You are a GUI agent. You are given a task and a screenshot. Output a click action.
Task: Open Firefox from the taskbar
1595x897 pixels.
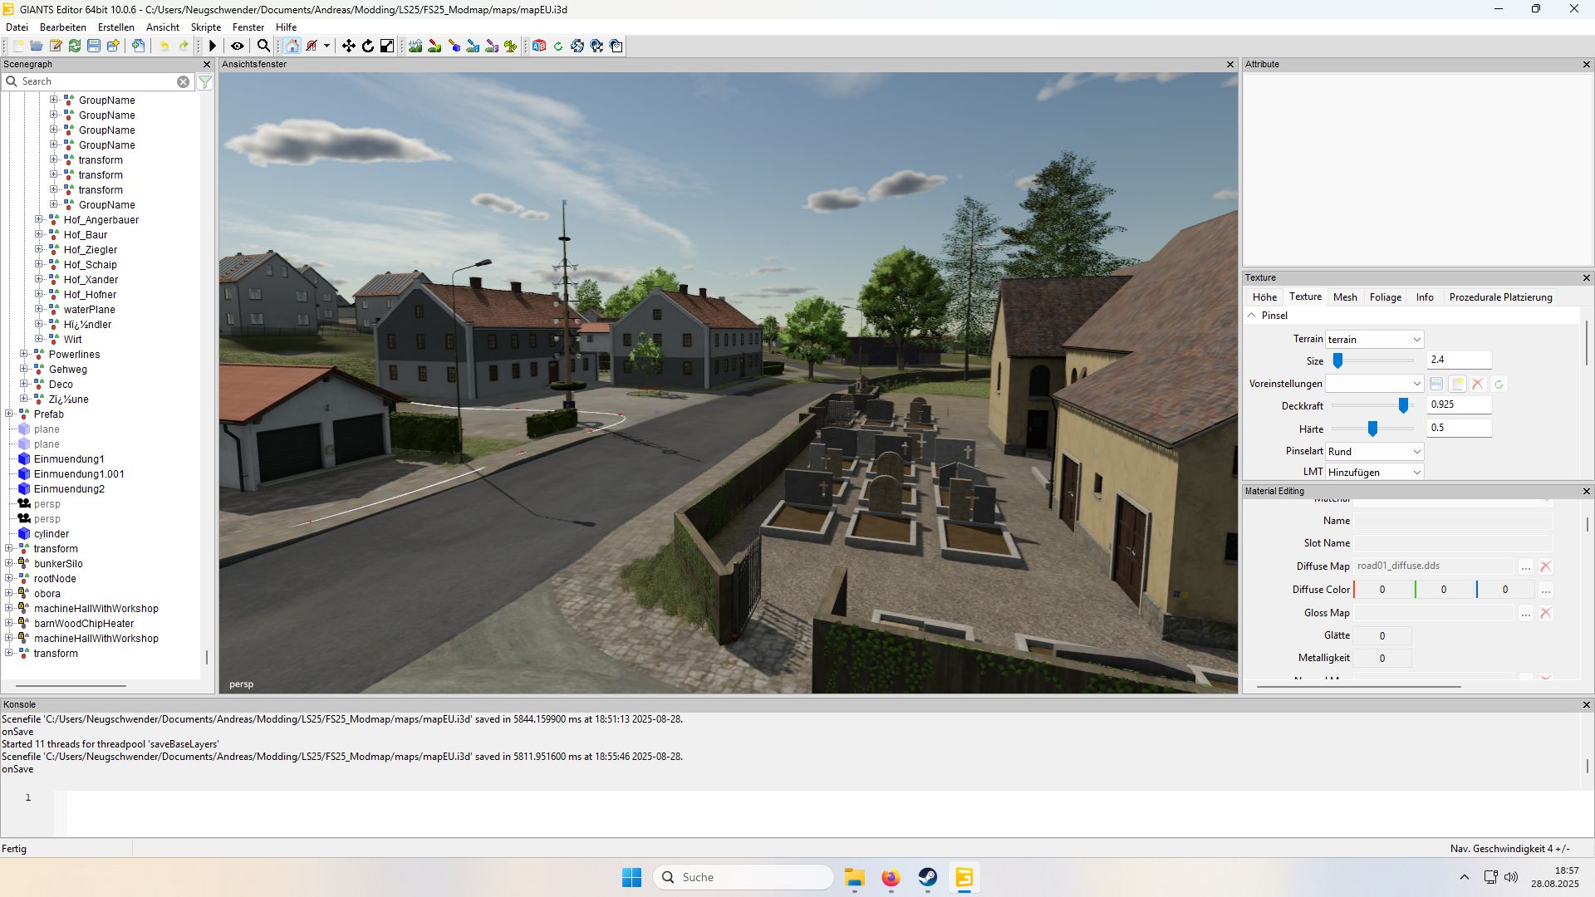point(891,877)
